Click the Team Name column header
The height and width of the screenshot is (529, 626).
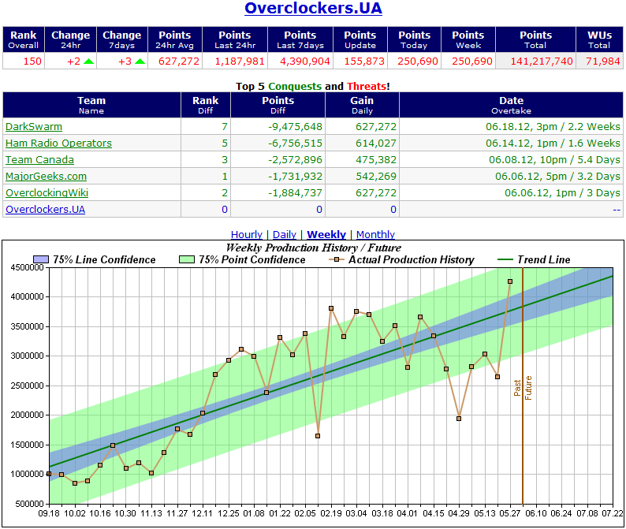[91, 105]
